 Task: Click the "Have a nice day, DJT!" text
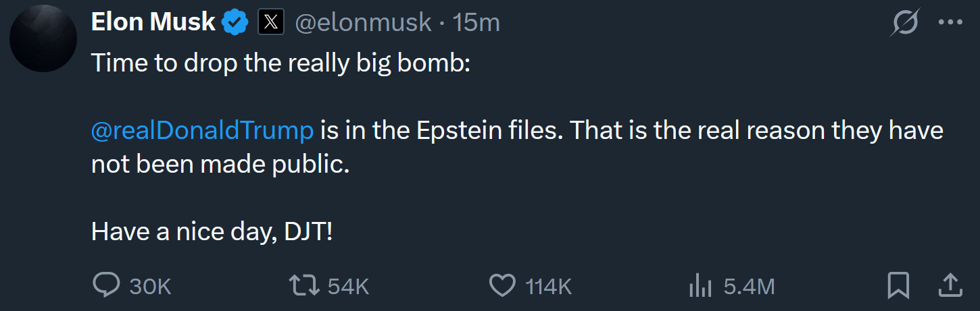point(212,233)
